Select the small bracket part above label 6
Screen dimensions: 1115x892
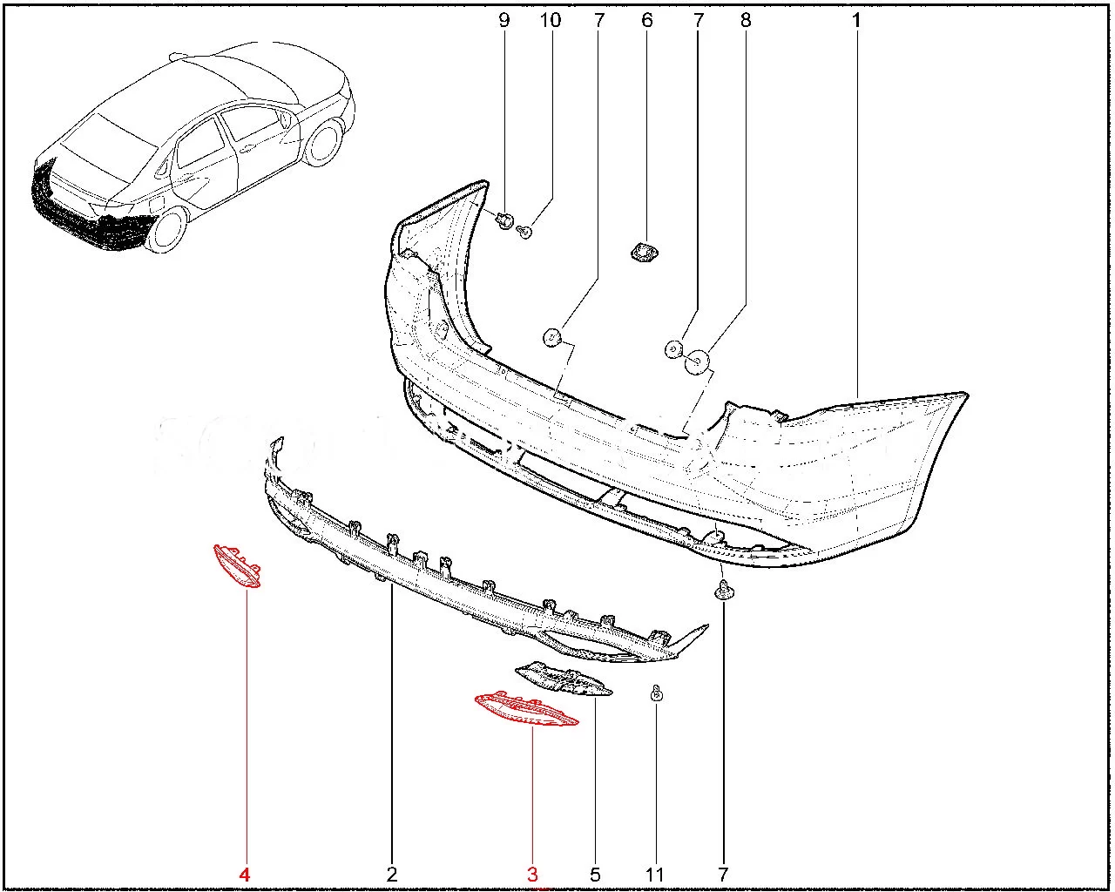click(x=645, y=253)
